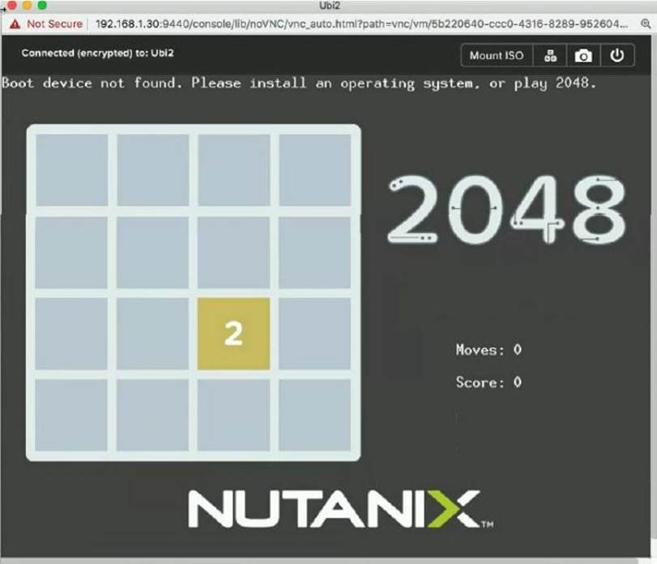
Task: Click the Not Secure warning triangle icon
Action: coord(15,23)
